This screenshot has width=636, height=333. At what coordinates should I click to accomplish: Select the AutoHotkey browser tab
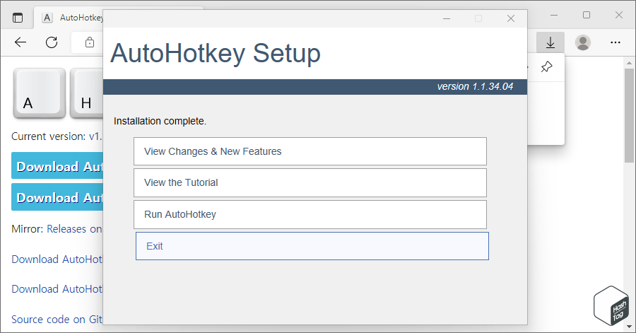click(73, 18)
